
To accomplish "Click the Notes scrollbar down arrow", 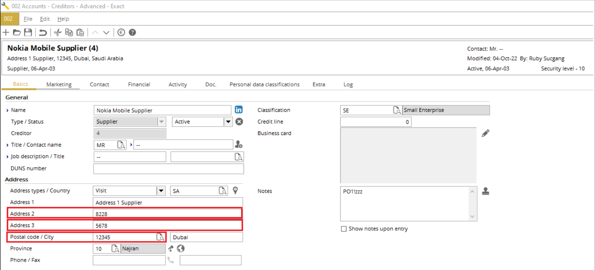I will click(x=472, y=217).
